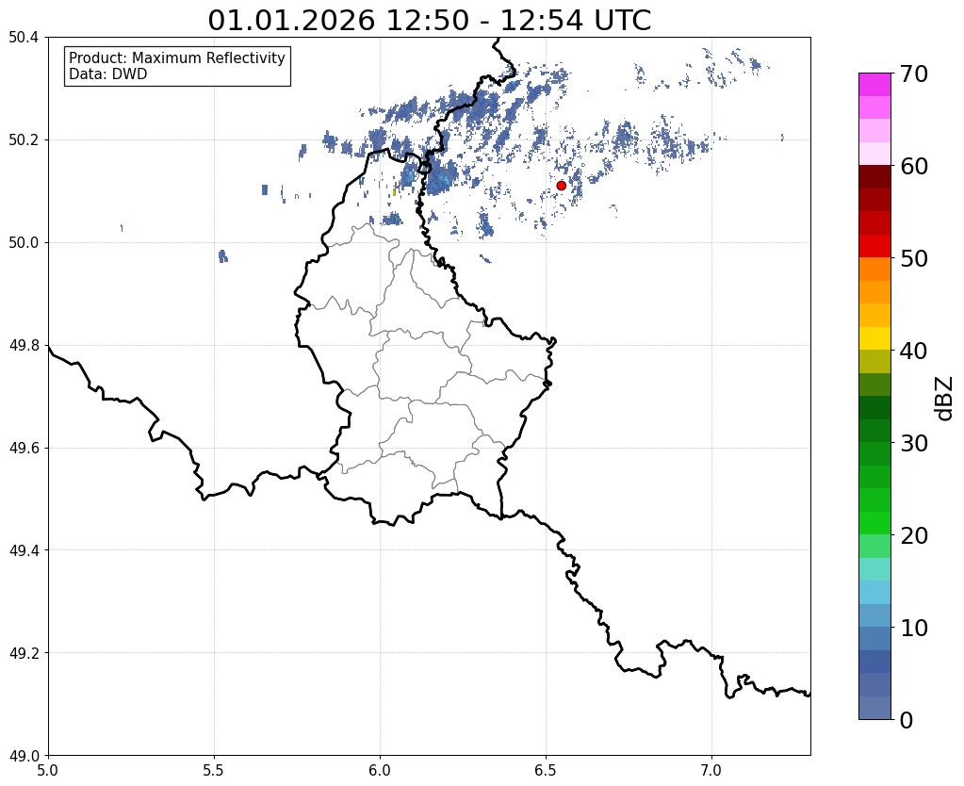Click the y-axis latitude label 50.4
964x786 pixels.
click(24, 38)
